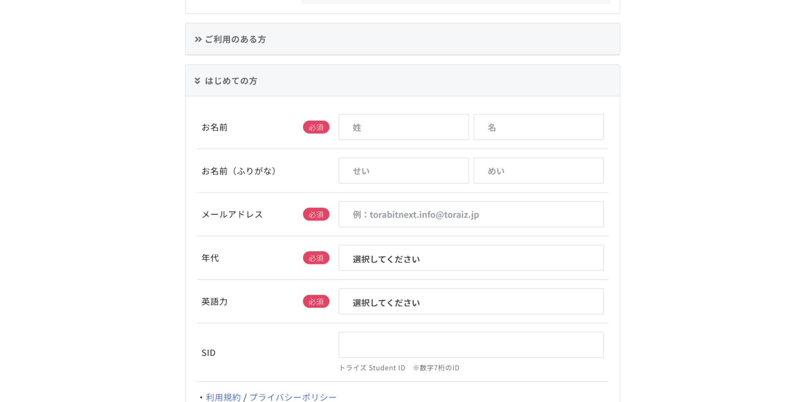Image resolution: width=802 pixels, height=402 pixels.
Task: Open the 英語力 dropdown
Action: click(x=471, y=302)
